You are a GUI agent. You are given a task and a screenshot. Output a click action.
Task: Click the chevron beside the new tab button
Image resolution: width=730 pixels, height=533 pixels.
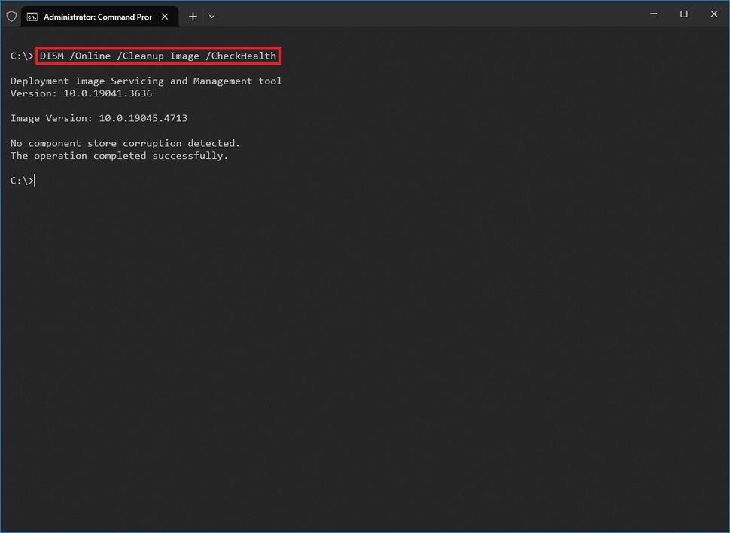click(x=212, y=16)
